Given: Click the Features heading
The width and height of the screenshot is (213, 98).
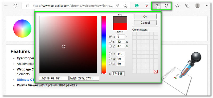Looking at the screenshot, I should point(21,52).
